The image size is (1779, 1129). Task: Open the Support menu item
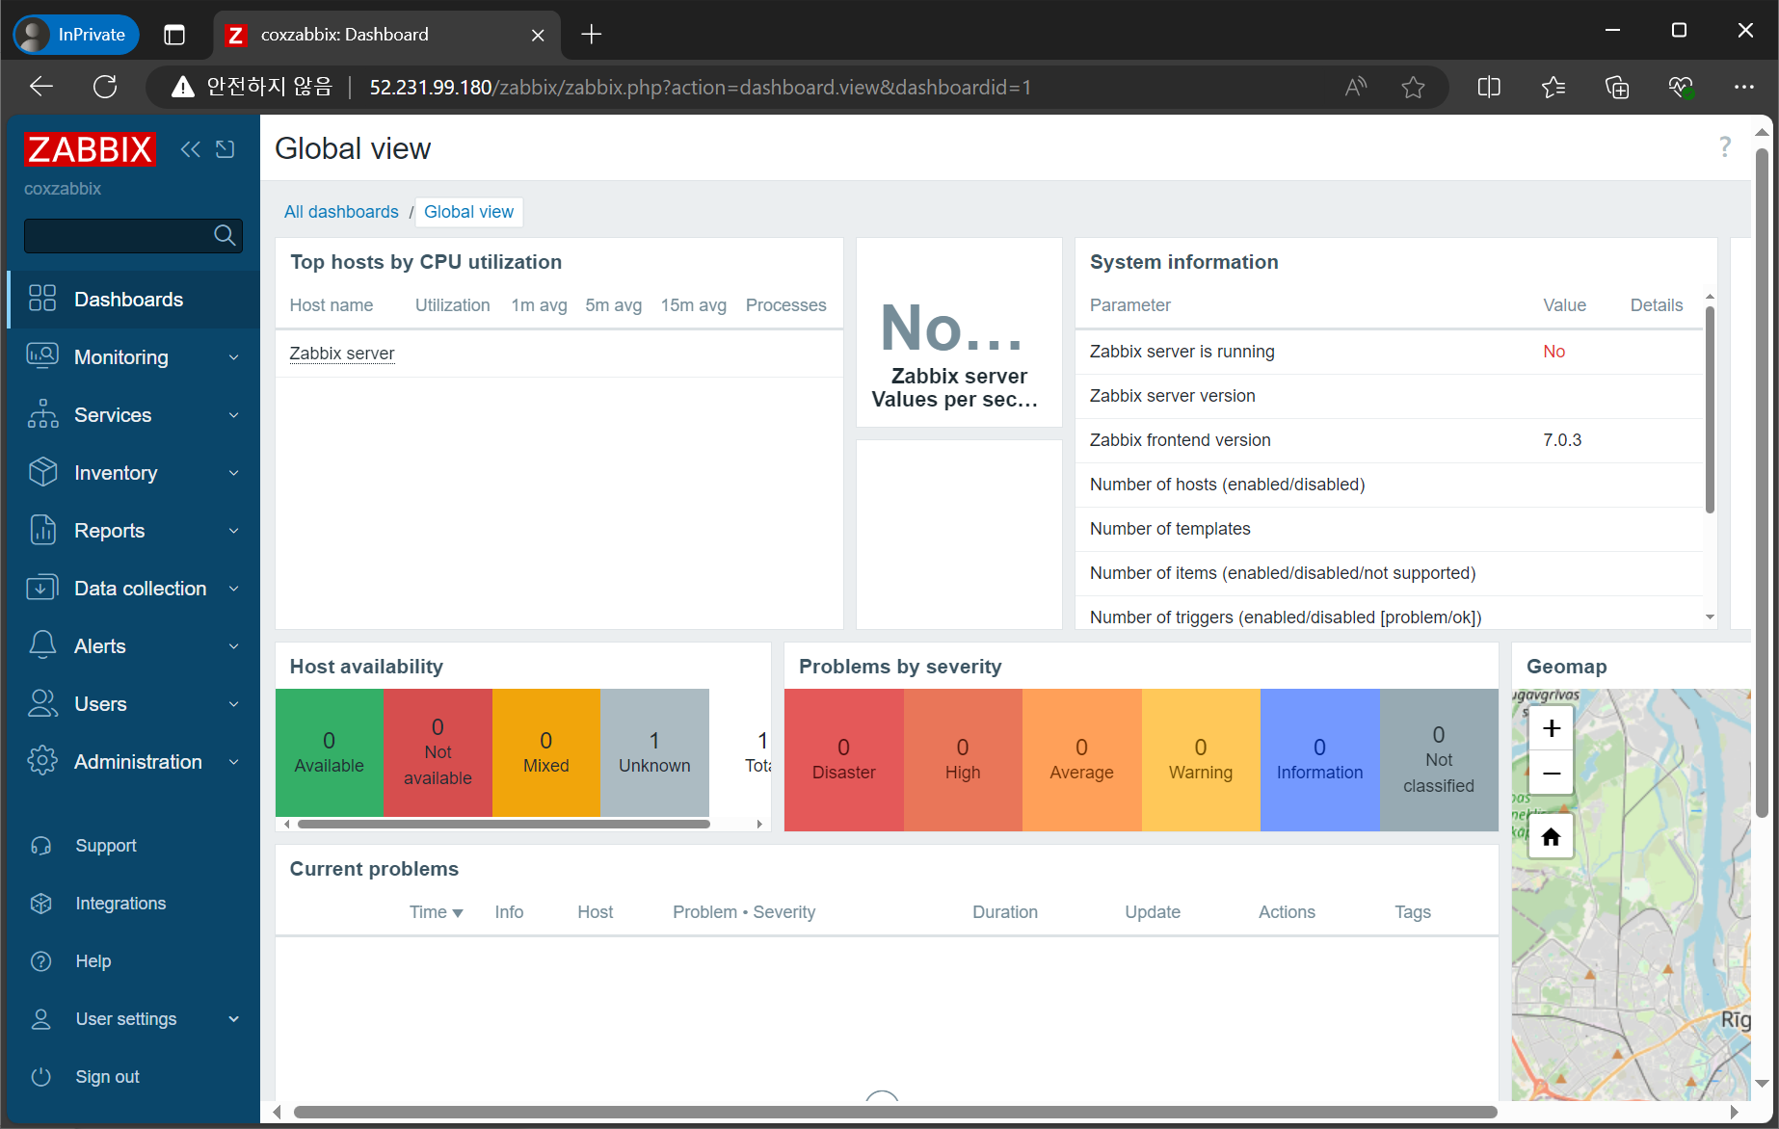tap(133, 846)
